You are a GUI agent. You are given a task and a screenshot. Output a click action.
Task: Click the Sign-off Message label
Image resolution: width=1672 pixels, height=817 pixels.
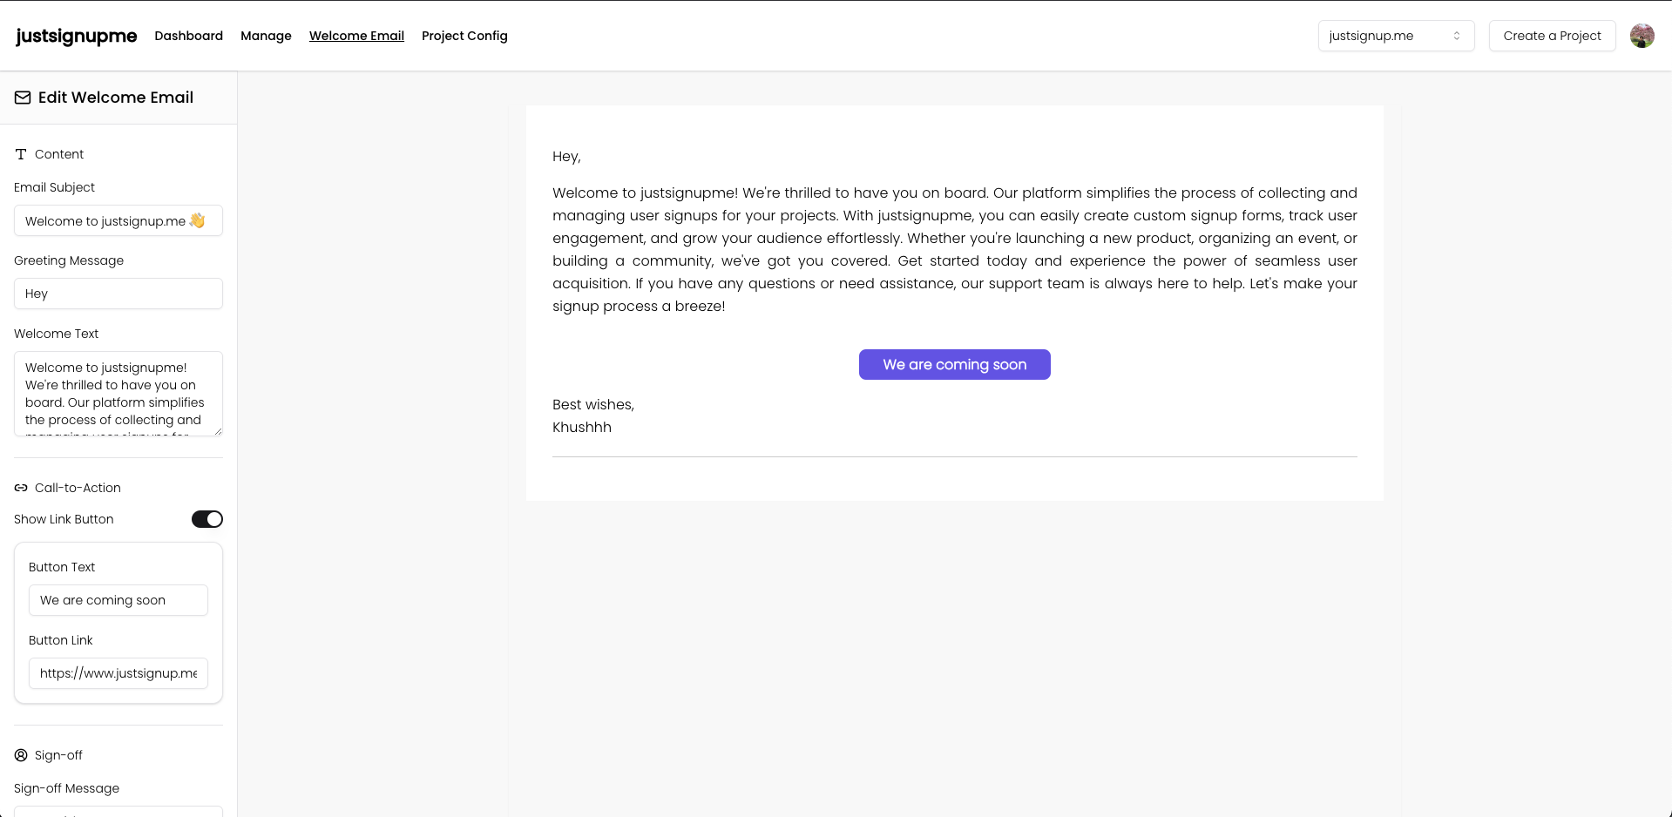point(67,788)
